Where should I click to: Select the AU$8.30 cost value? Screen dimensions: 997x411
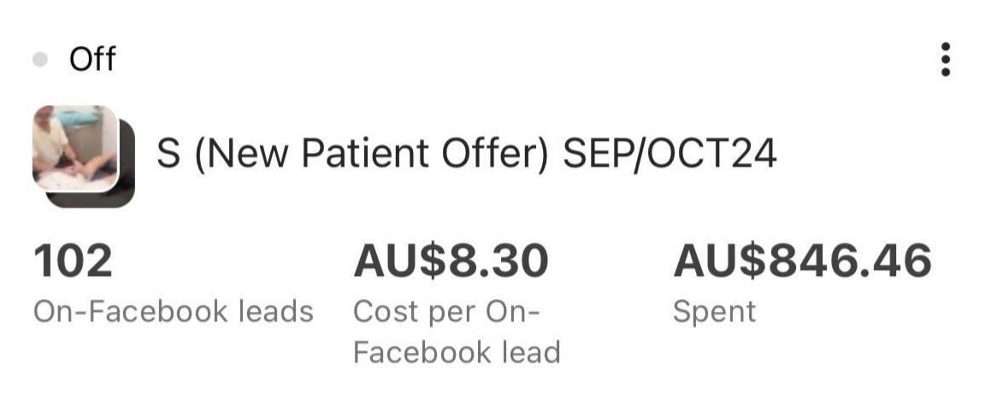pos(451,261)
